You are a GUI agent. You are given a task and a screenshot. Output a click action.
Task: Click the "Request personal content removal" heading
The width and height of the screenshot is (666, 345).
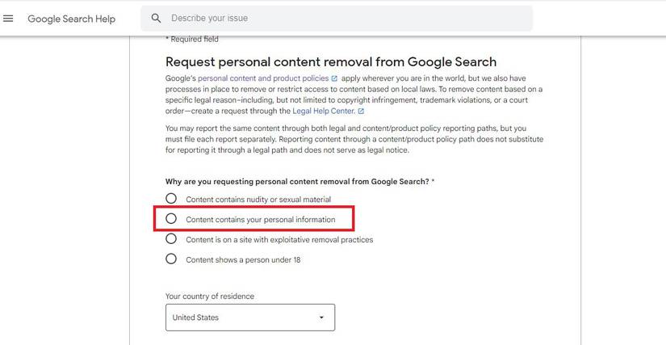[x=330, y=61]
